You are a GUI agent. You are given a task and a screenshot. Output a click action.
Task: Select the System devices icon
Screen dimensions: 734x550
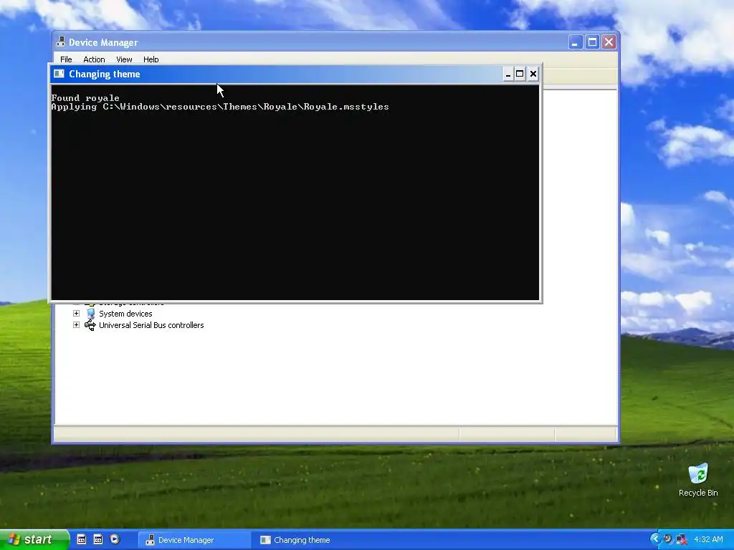[x=90, y=314]
